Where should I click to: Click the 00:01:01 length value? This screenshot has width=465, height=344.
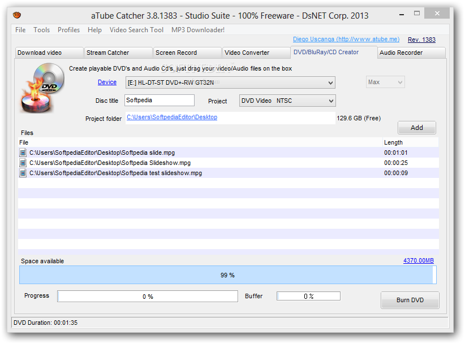tap(396, 153)
